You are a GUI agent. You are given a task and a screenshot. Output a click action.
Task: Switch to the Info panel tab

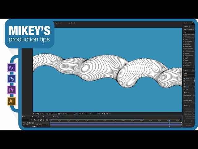click(x=192, y=23)
